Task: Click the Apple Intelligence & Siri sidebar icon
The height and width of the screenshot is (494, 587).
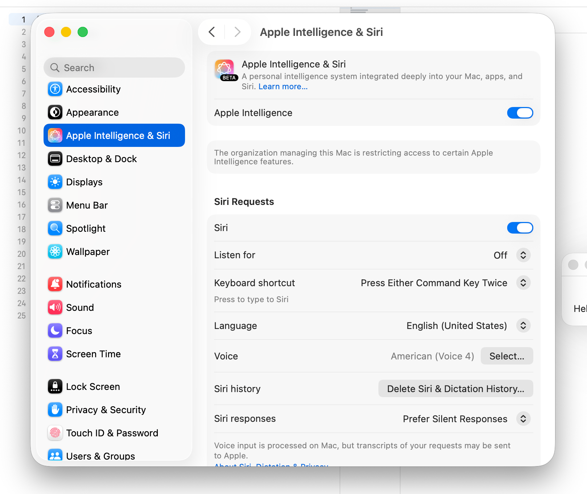Action: point(55,136)
